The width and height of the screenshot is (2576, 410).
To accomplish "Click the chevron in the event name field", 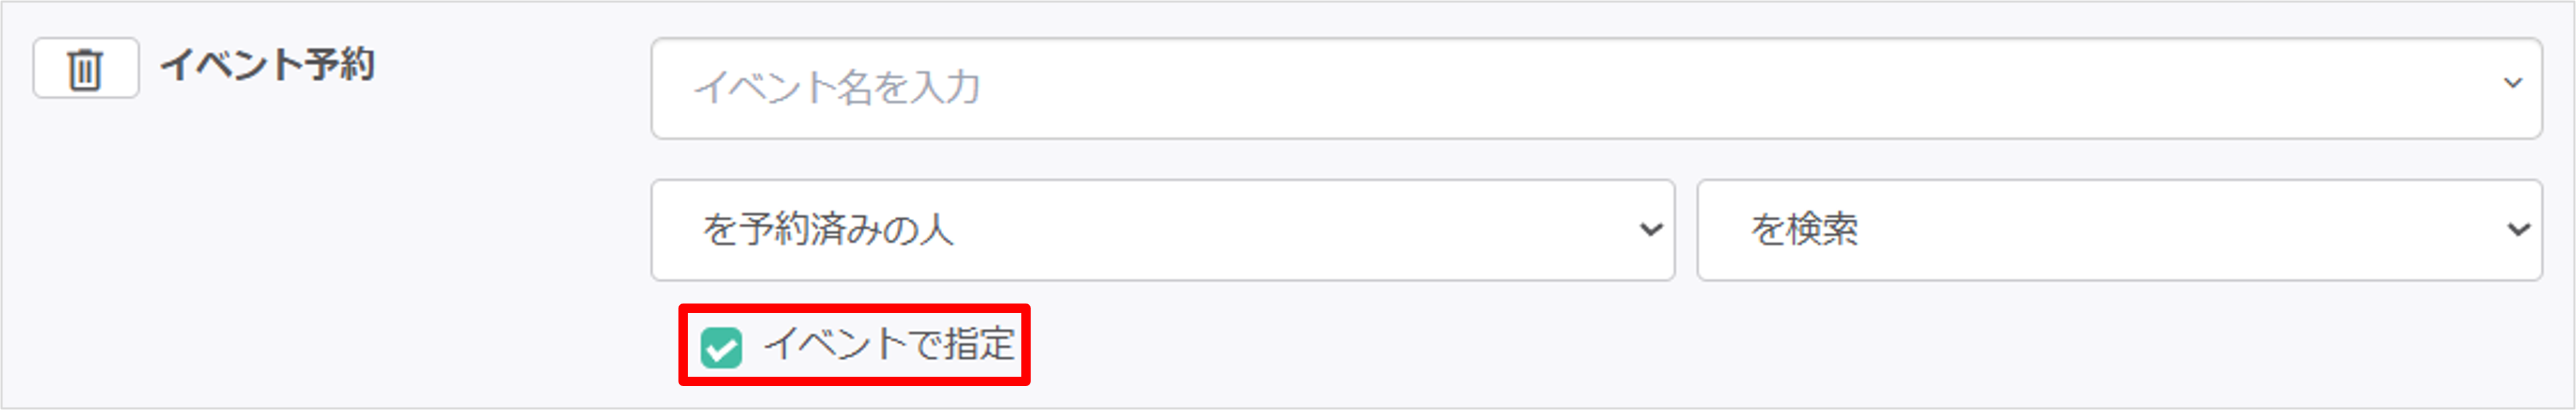I will point(2512,84).
